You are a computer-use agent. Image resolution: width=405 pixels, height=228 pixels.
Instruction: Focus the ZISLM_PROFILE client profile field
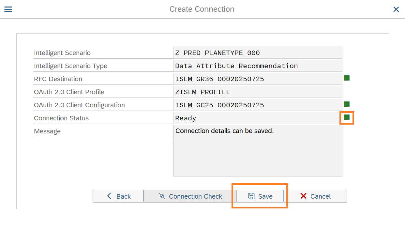click(257, 92)
